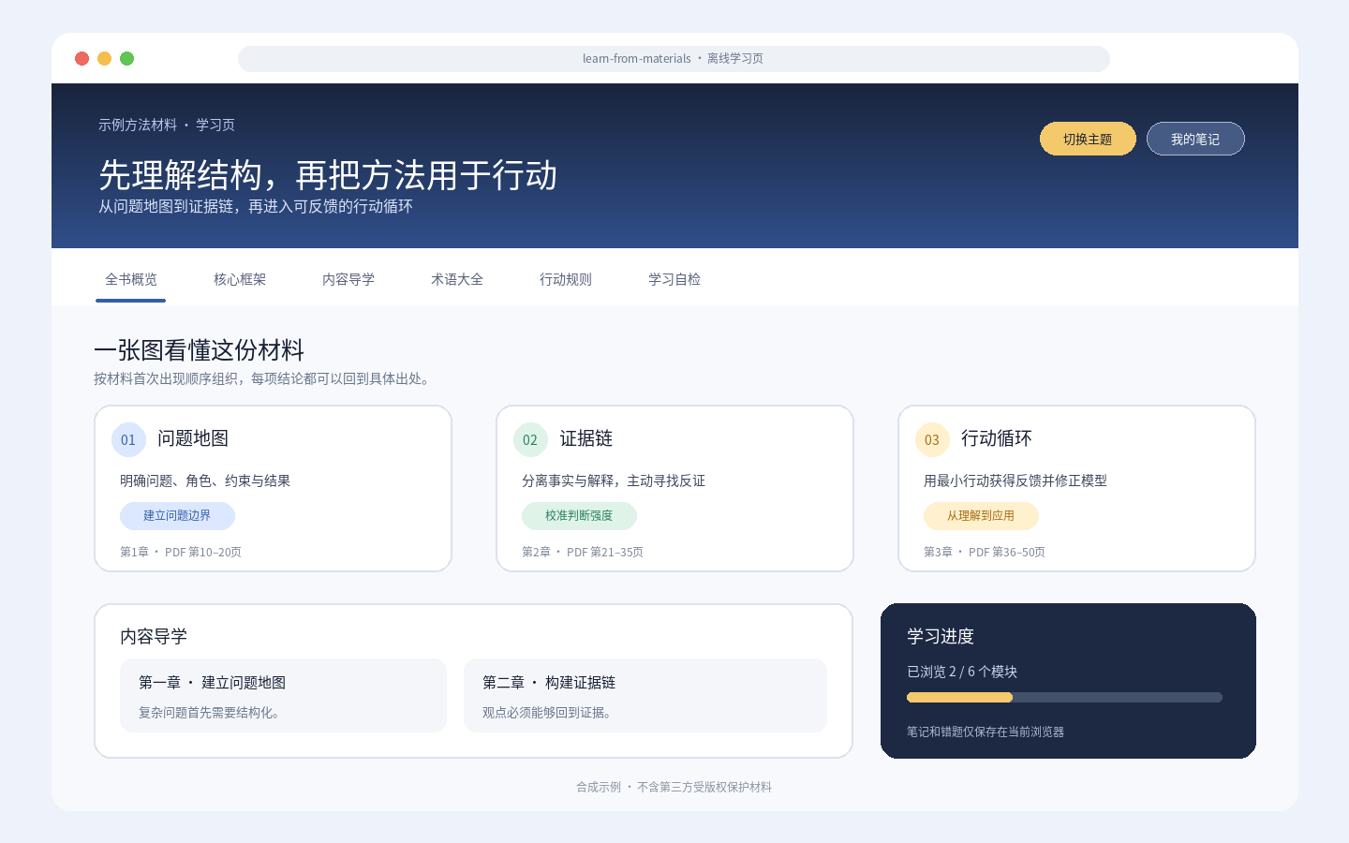
Task: Click the yellow minimize window dot
Action: pos(105,59)
